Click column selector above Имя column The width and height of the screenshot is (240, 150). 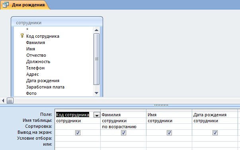click(169, 110)
